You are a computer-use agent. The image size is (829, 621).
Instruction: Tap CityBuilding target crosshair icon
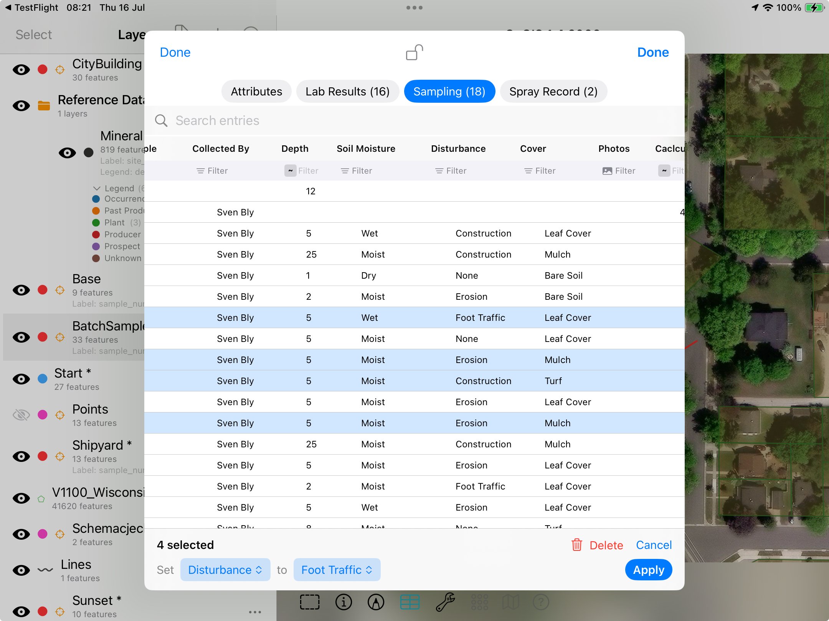(x=60, y=69)
